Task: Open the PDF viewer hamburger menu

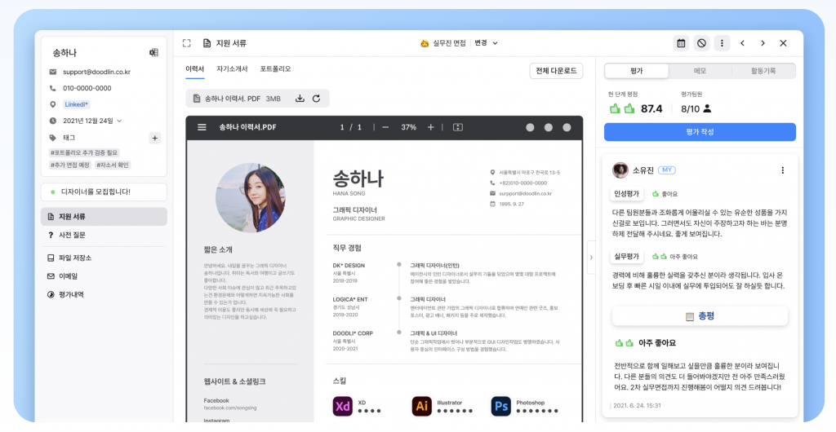Action: pos(202,127)
